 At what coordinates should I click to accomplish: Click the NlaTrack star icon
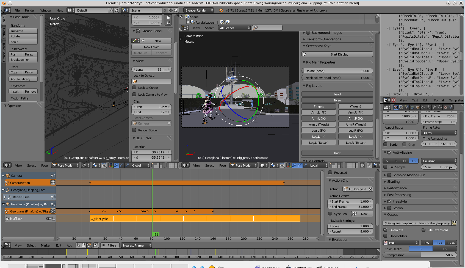click(7, 219)
